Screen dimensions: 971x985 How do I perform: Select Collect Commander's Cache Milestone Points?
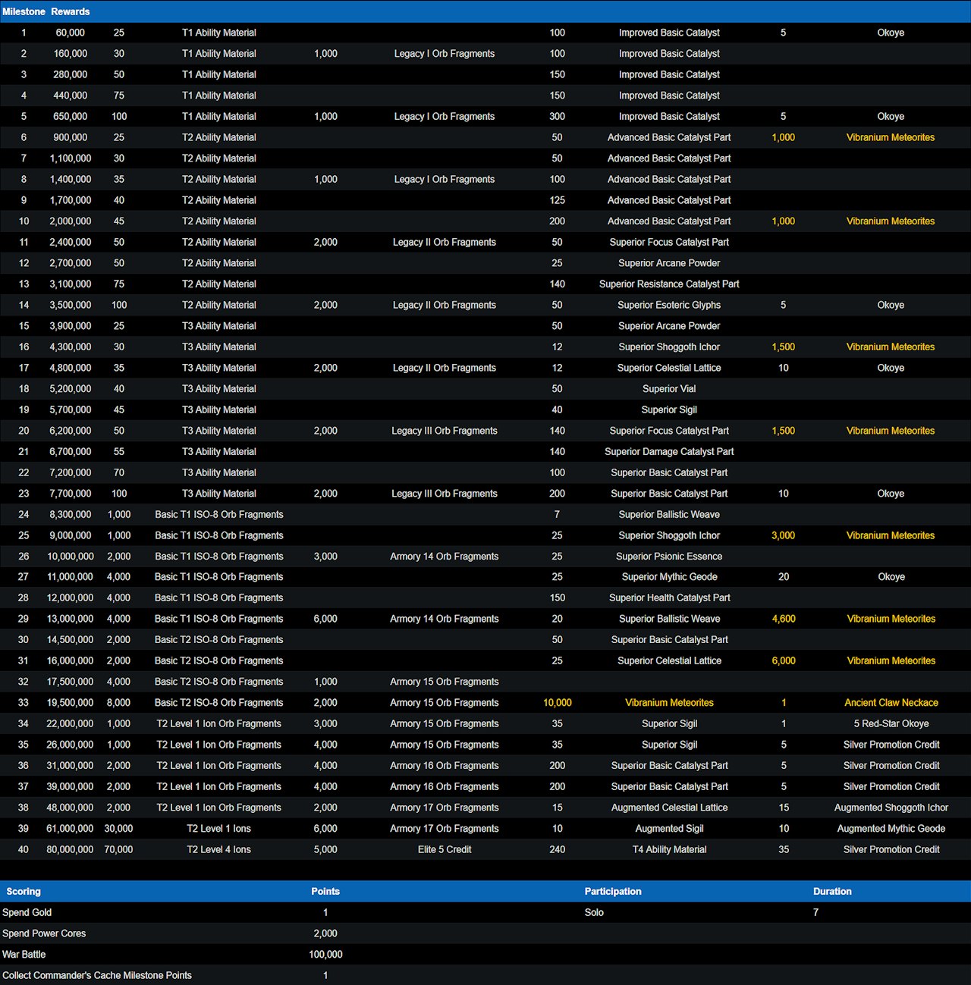tap(97, 975)
